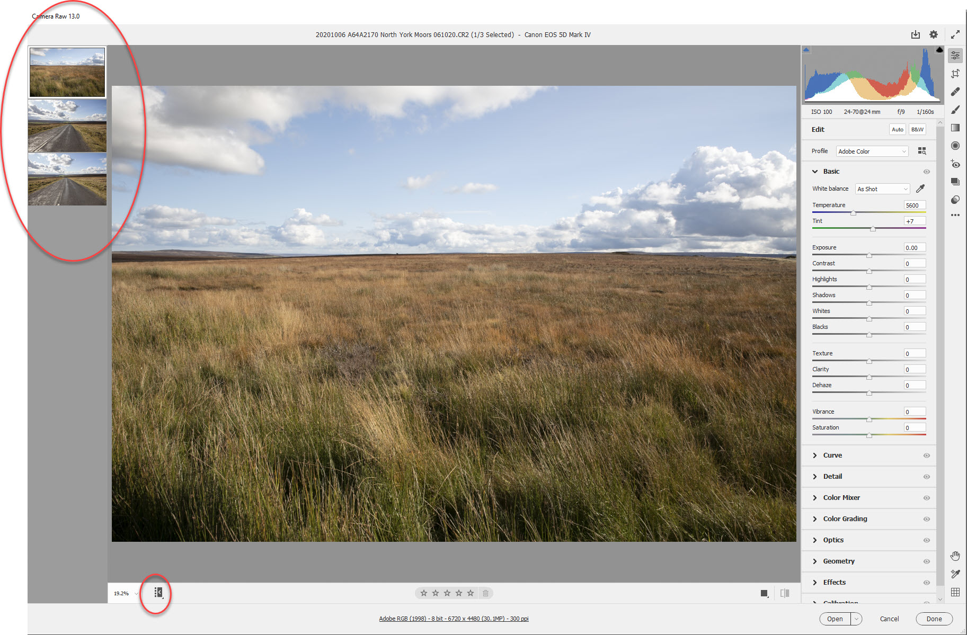
Task: Hide the Basic panel adjustments with its eye toggle
Action: (x=927, y=171)
